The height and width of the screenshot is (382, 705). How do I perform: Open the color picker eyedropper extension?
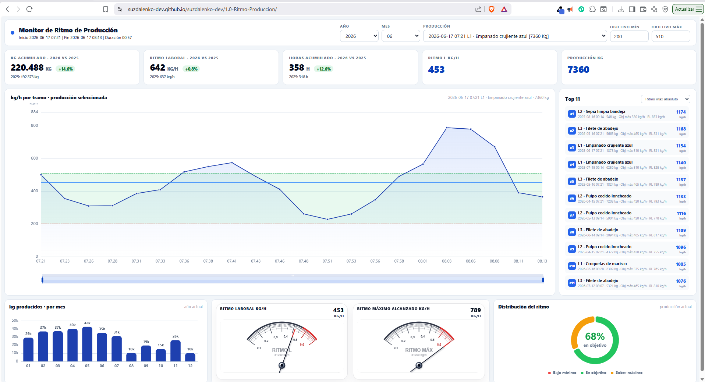(x=560, y=10)
